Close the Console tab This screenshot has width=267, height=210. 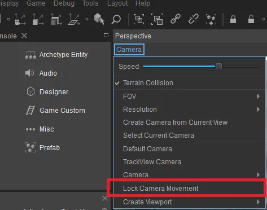click(x=24, y=36)
